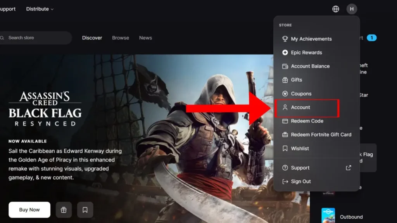Viewport: 397px width, 223px height.
Task: Add Black Flag to wishlist bookmark button
Action: 85,209
